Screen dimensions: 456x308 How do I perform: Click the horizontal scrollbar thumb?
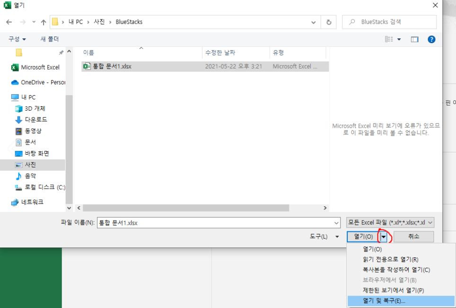(186, 208)
